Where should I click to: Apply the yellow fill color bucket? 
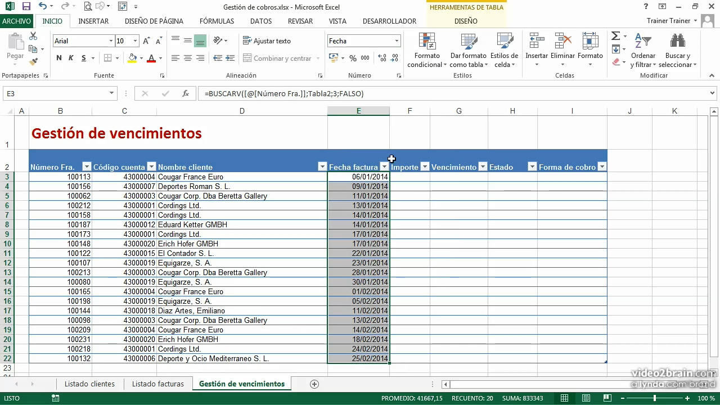click(132, 58)
